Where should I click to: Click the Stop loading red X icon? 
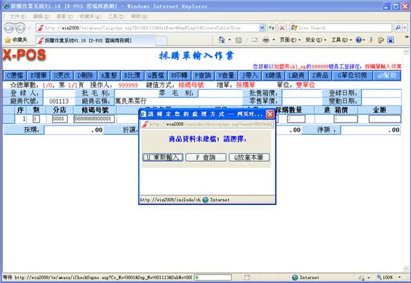pos(282,28)
